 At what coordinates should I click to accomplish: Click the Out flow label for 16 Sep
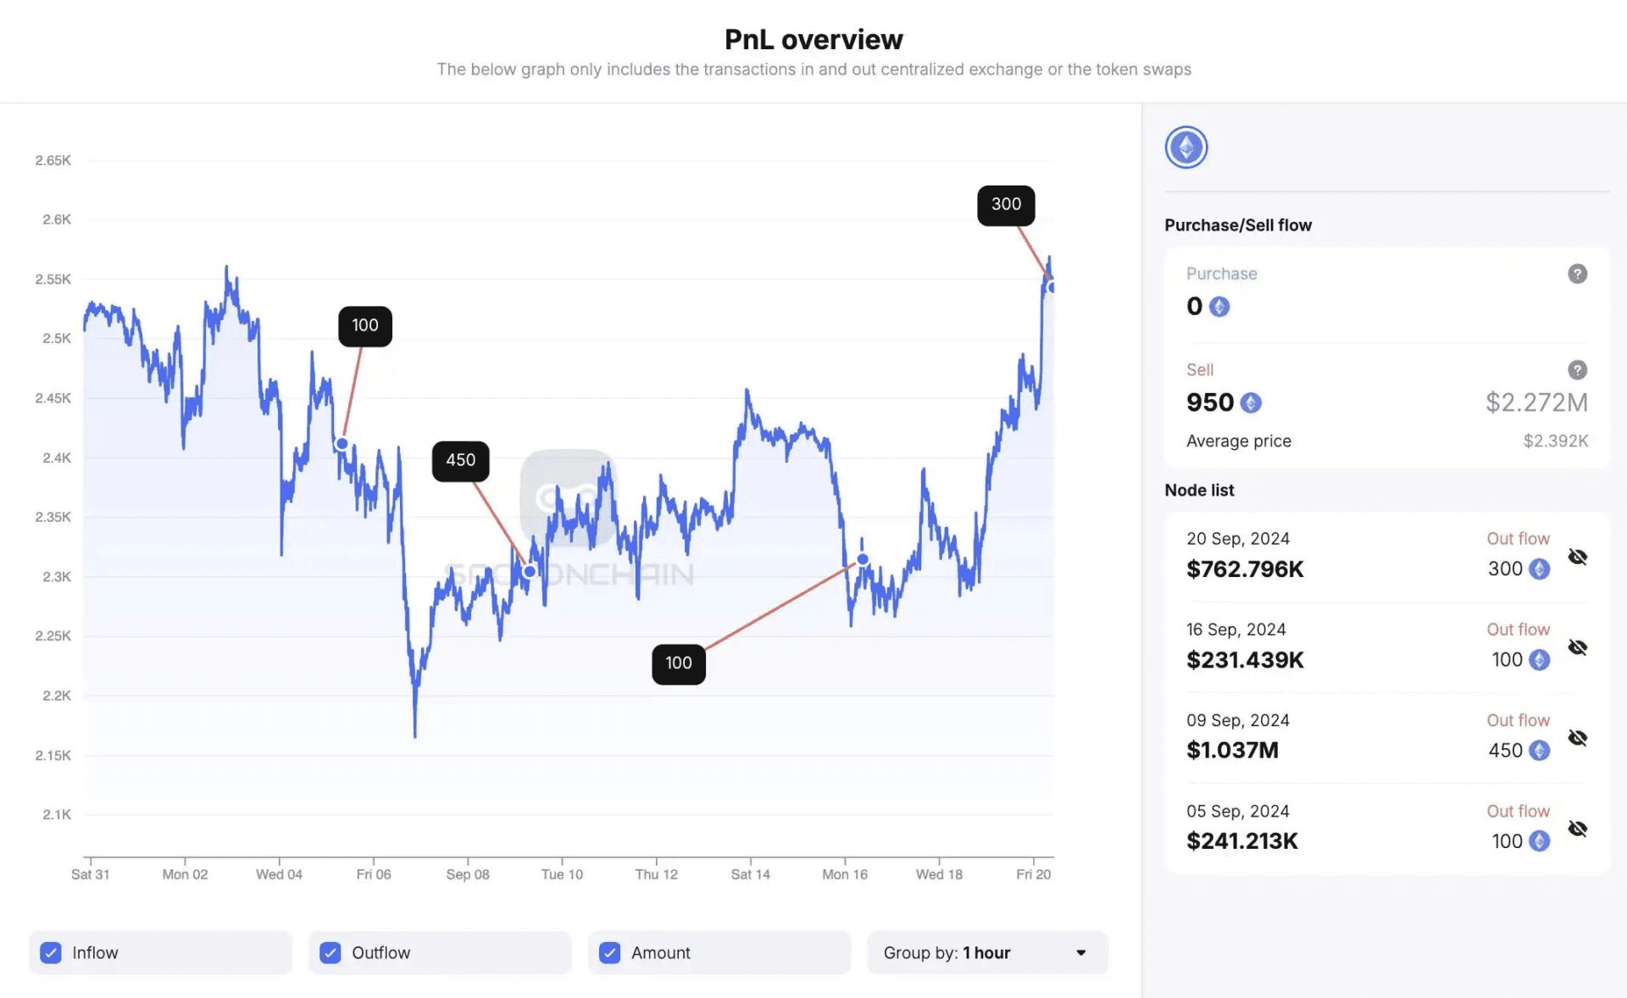click(1518, 629)
